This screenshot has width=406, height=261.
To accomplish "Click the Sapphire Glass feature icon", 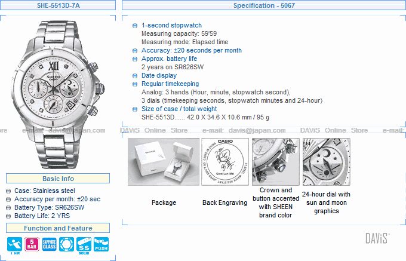I will [49, 245].
